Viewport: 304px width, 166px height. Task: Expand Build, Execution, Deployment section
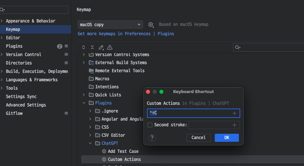(x=2, y=71)
